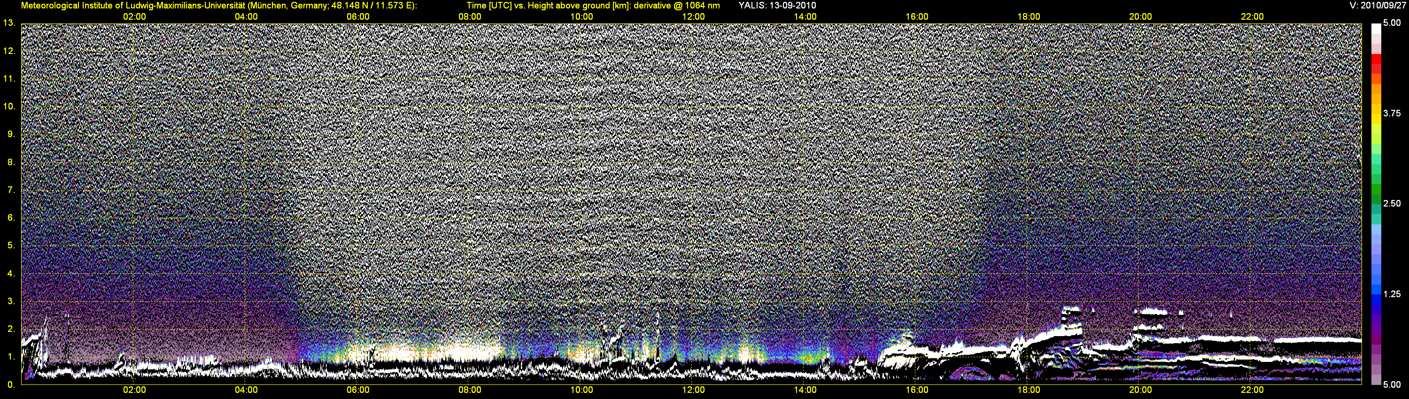
Task: Click the 12:00 label on the bottom time axis
Action: click(x=693, y=390)
